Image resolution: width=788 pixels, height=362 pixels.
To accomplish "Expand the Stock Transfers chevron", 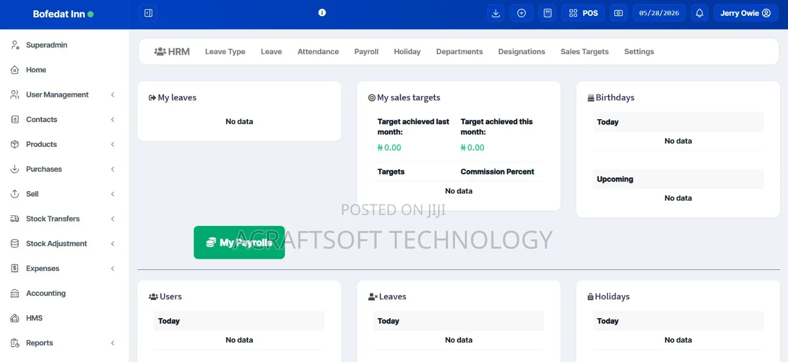I will coord(113,219).
